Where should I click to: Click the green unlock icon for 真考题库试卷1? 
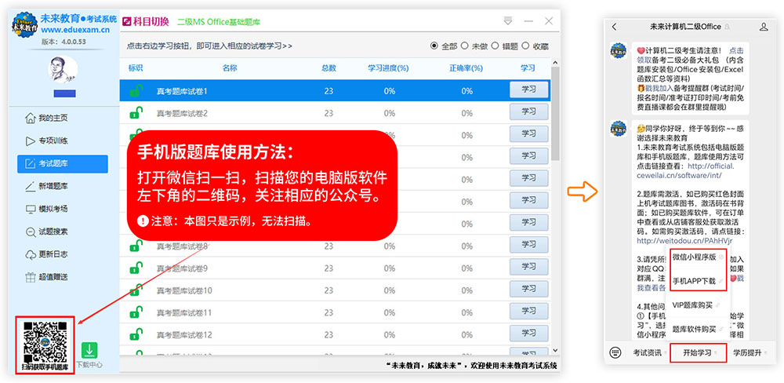136,91
